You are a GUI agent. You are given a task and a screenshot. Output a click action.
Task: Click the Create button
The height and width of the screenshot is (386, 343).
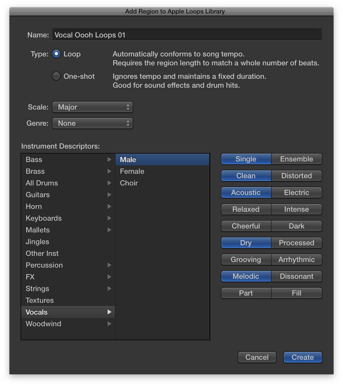coord(303,357)
